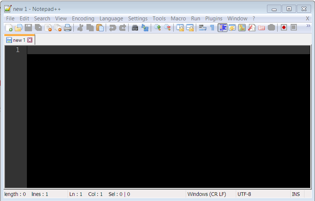315x201 pixels.
Task: Open the Plugins menu
Action: (214, 19)
